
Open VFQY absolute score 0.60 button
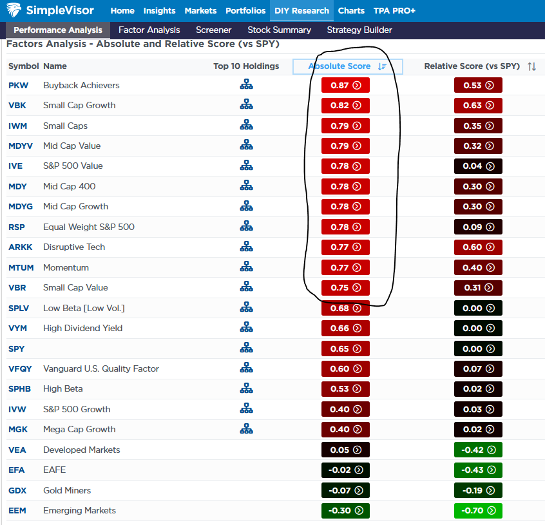click(345, 368)
